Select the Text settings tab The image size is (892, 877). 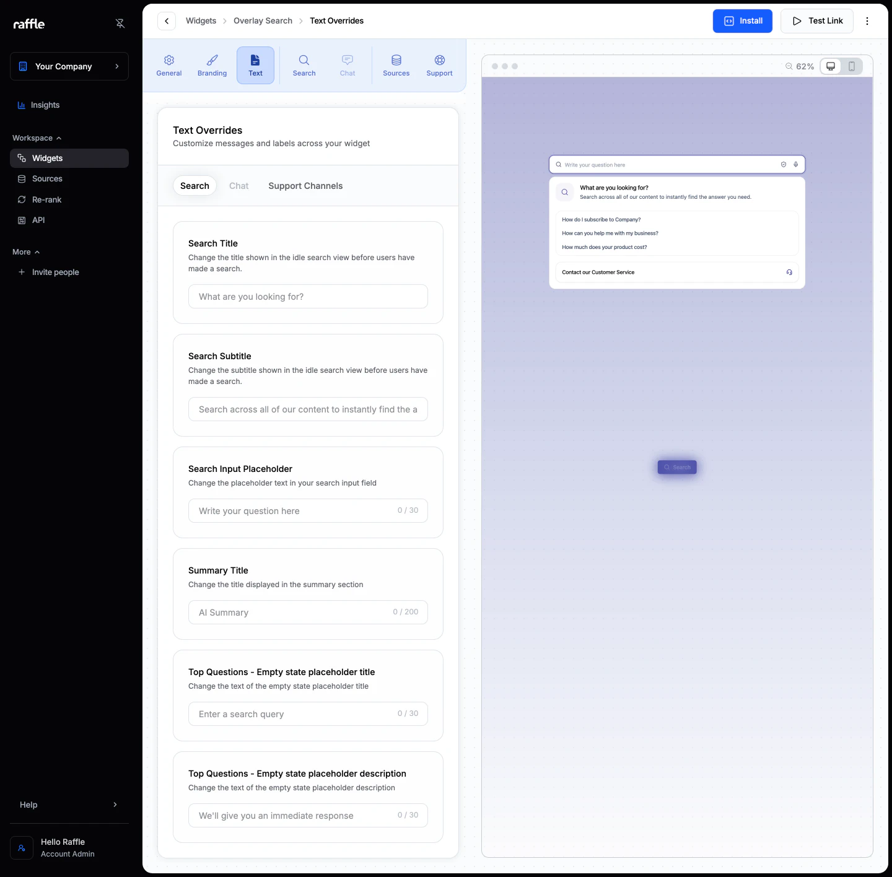click(255, 65)
